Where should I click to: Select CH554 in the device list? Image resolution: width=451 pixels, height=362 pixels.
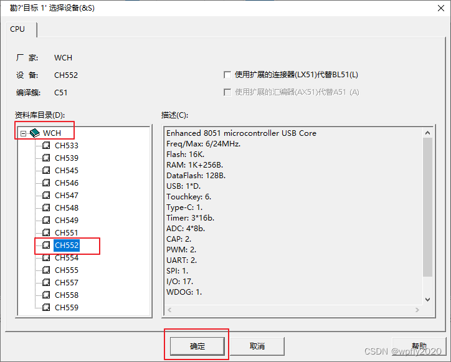click(x=67, y=258)
